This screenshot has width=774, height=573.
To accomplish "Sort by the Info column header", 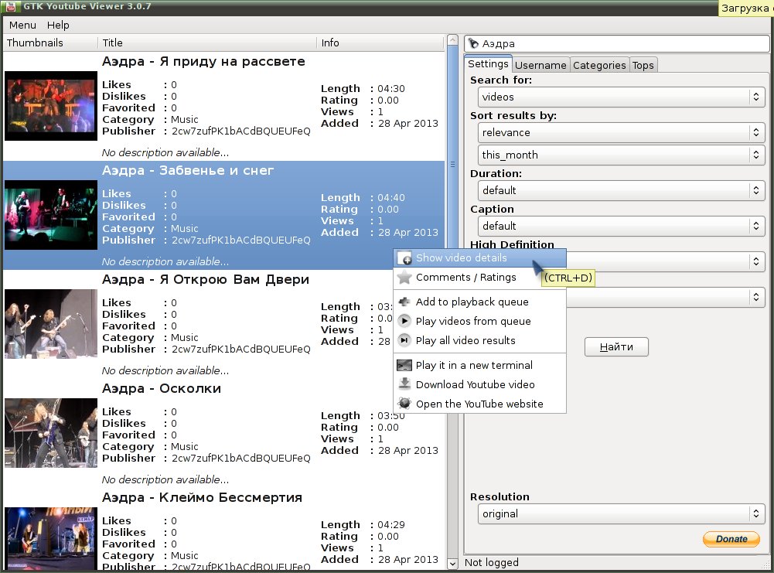I will click(x=380, y=43).
